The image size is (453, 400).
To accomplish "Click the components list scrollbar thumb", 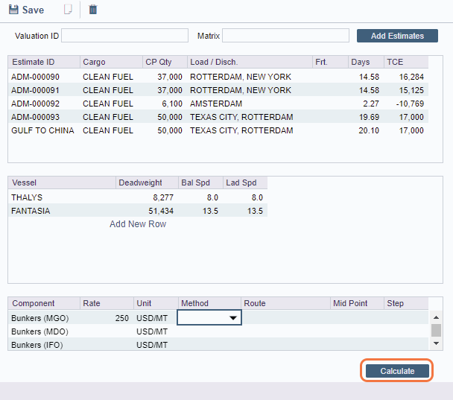I will pyautogui.click(x=437, y=330).
